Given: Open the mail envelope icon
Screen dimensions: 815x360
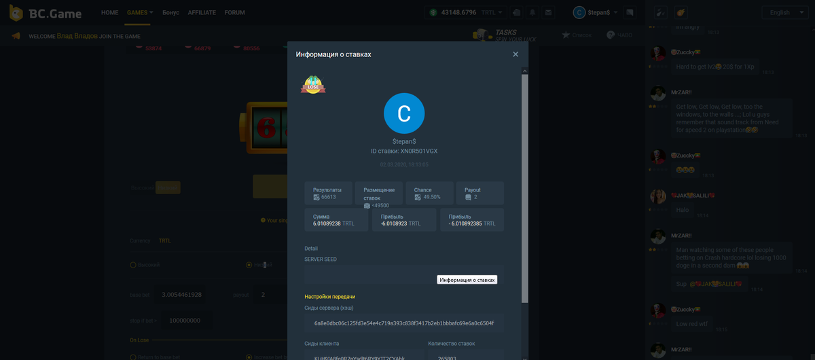Looking at the screenshot, I should click(x=548, y=12).
